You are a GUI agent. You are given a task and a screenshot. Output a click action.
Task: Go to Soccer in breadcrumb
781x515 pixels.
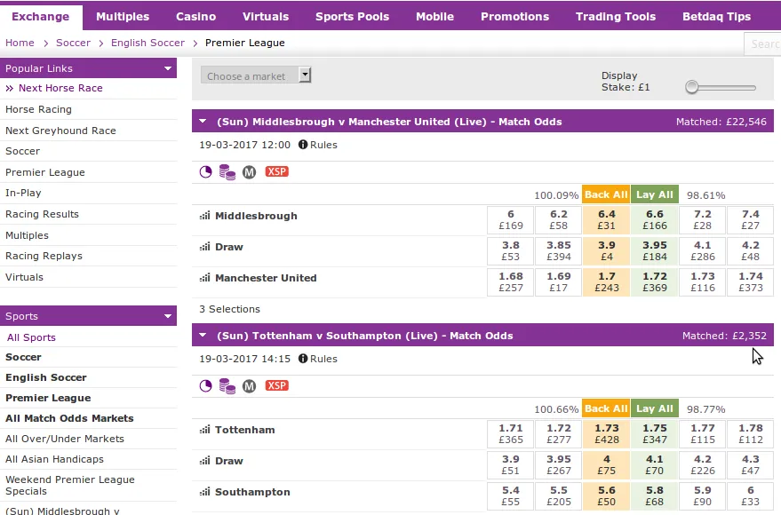click(73, 43)
